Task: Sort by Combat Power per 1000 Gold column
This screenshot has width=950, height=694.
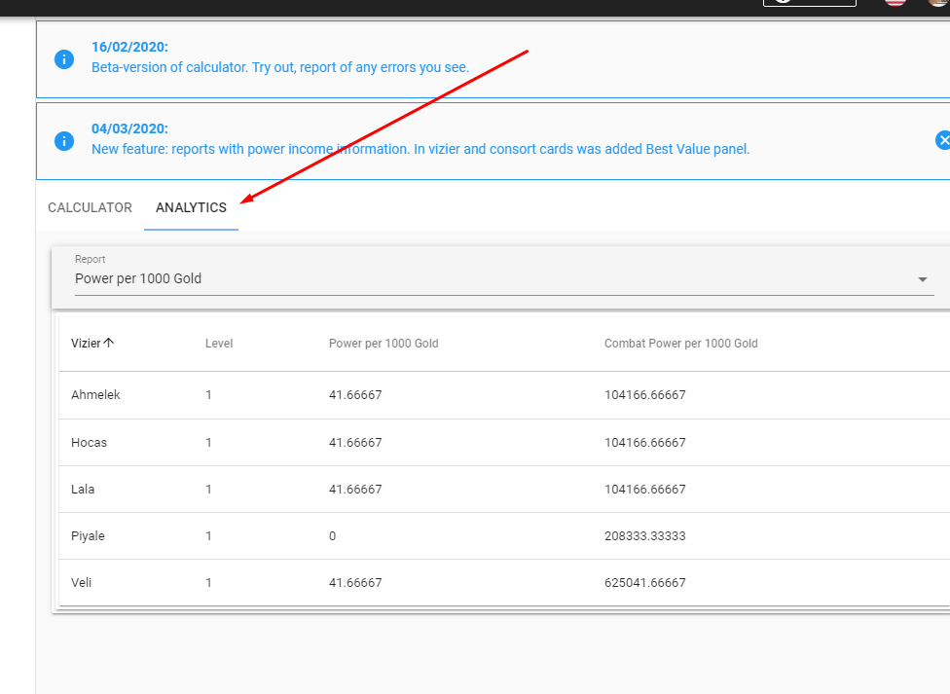Action: coord(680,344)
